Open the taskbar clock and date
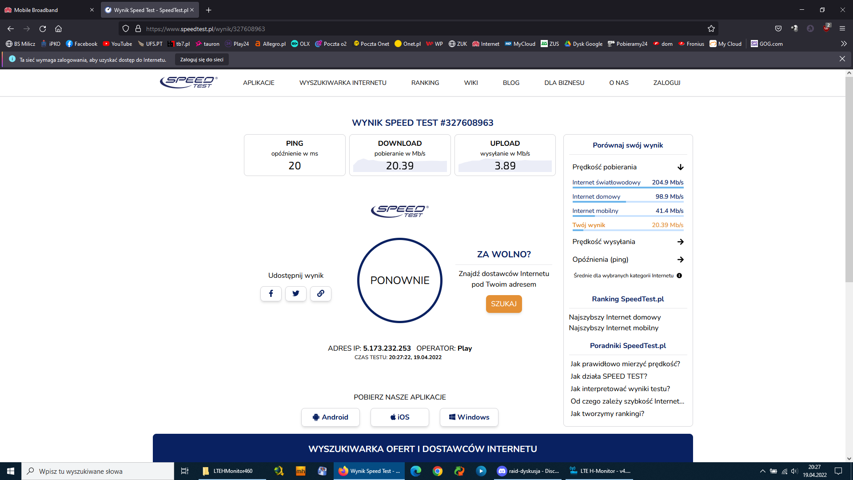This screenshot has height=480, width=853. pyautogui.click(x=815, y=471)
